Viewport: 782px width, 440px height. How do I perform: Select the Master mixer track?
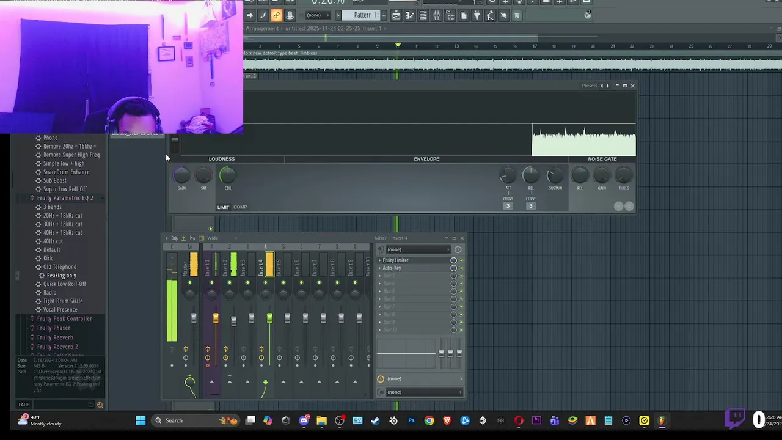click(190, 263)
